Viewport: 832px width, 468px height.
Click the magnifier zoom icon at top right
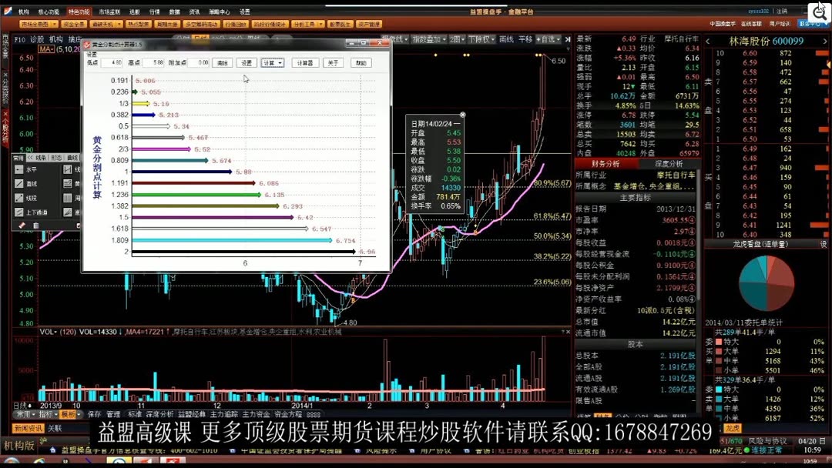coord(819,12)
